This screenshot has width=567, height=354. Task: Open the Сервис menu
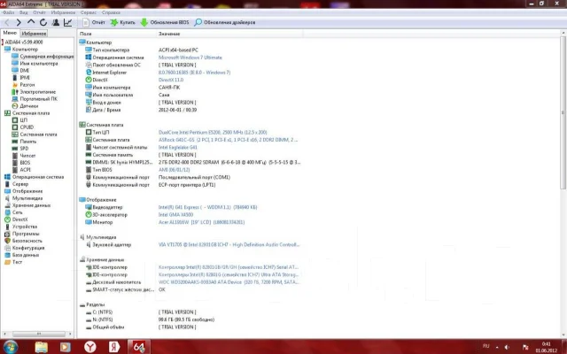(x=89, y=12)
